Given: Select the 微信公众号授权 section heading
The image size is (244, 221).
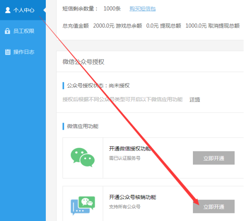Looking at the screenshot, I should [83, 62].
